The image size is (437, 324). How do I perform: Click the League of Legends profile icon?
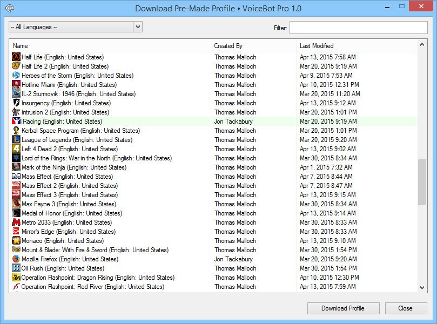(x=16, y=140)
